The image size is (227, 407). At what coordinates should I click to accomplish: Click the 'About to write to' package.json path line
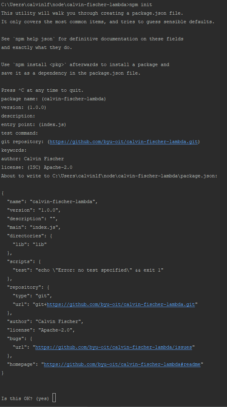109,176
